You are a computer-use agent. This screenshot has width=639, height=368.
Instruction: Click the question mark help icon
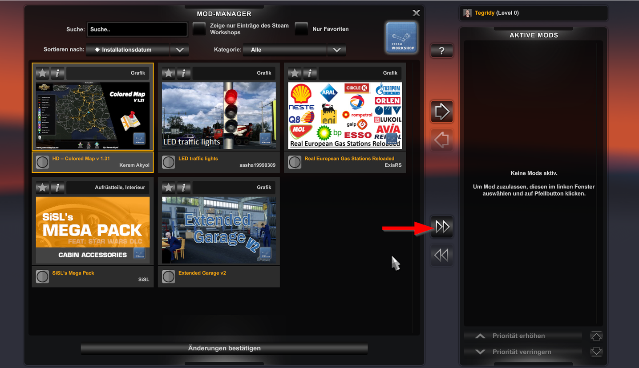point(441,50)
